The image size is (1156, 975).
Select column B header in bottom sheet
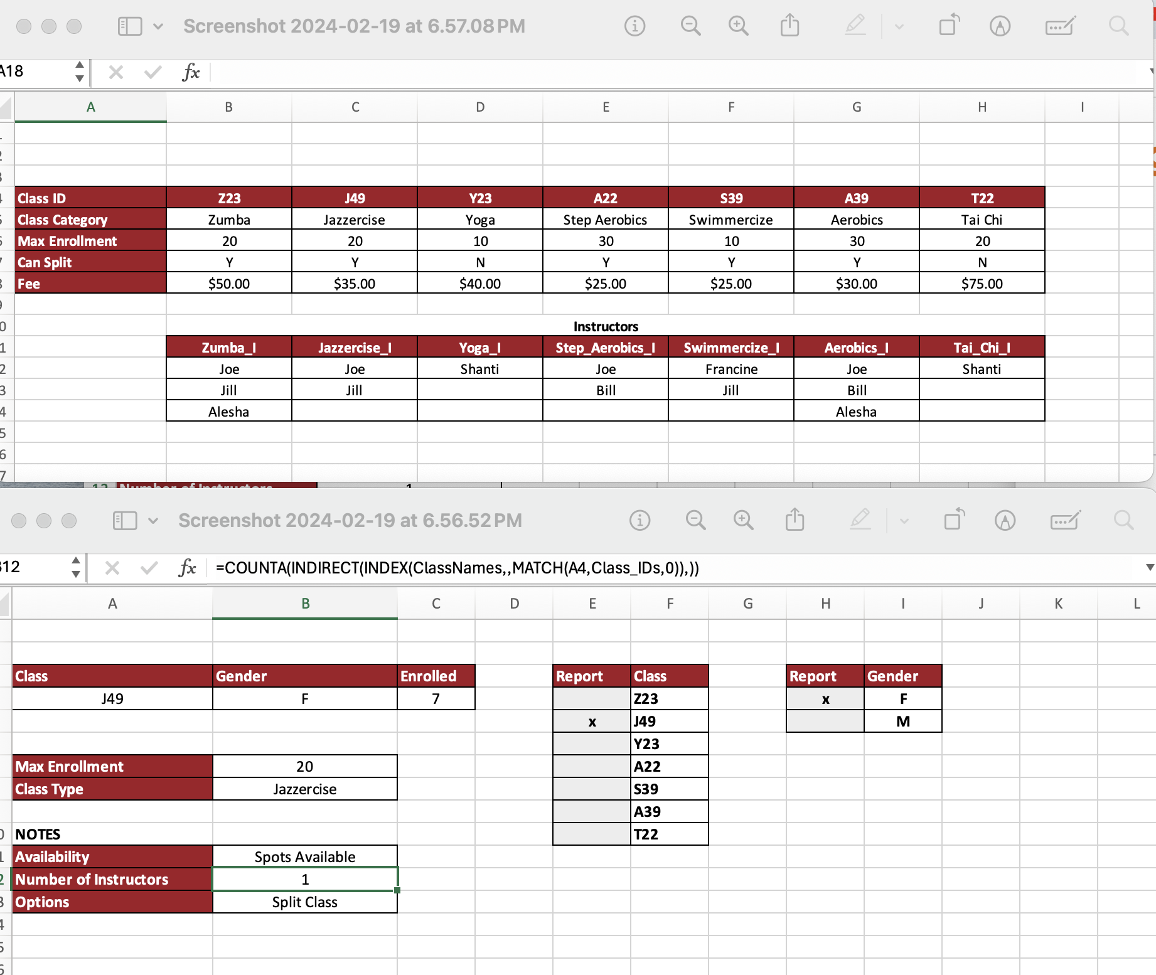coord(305,604)
